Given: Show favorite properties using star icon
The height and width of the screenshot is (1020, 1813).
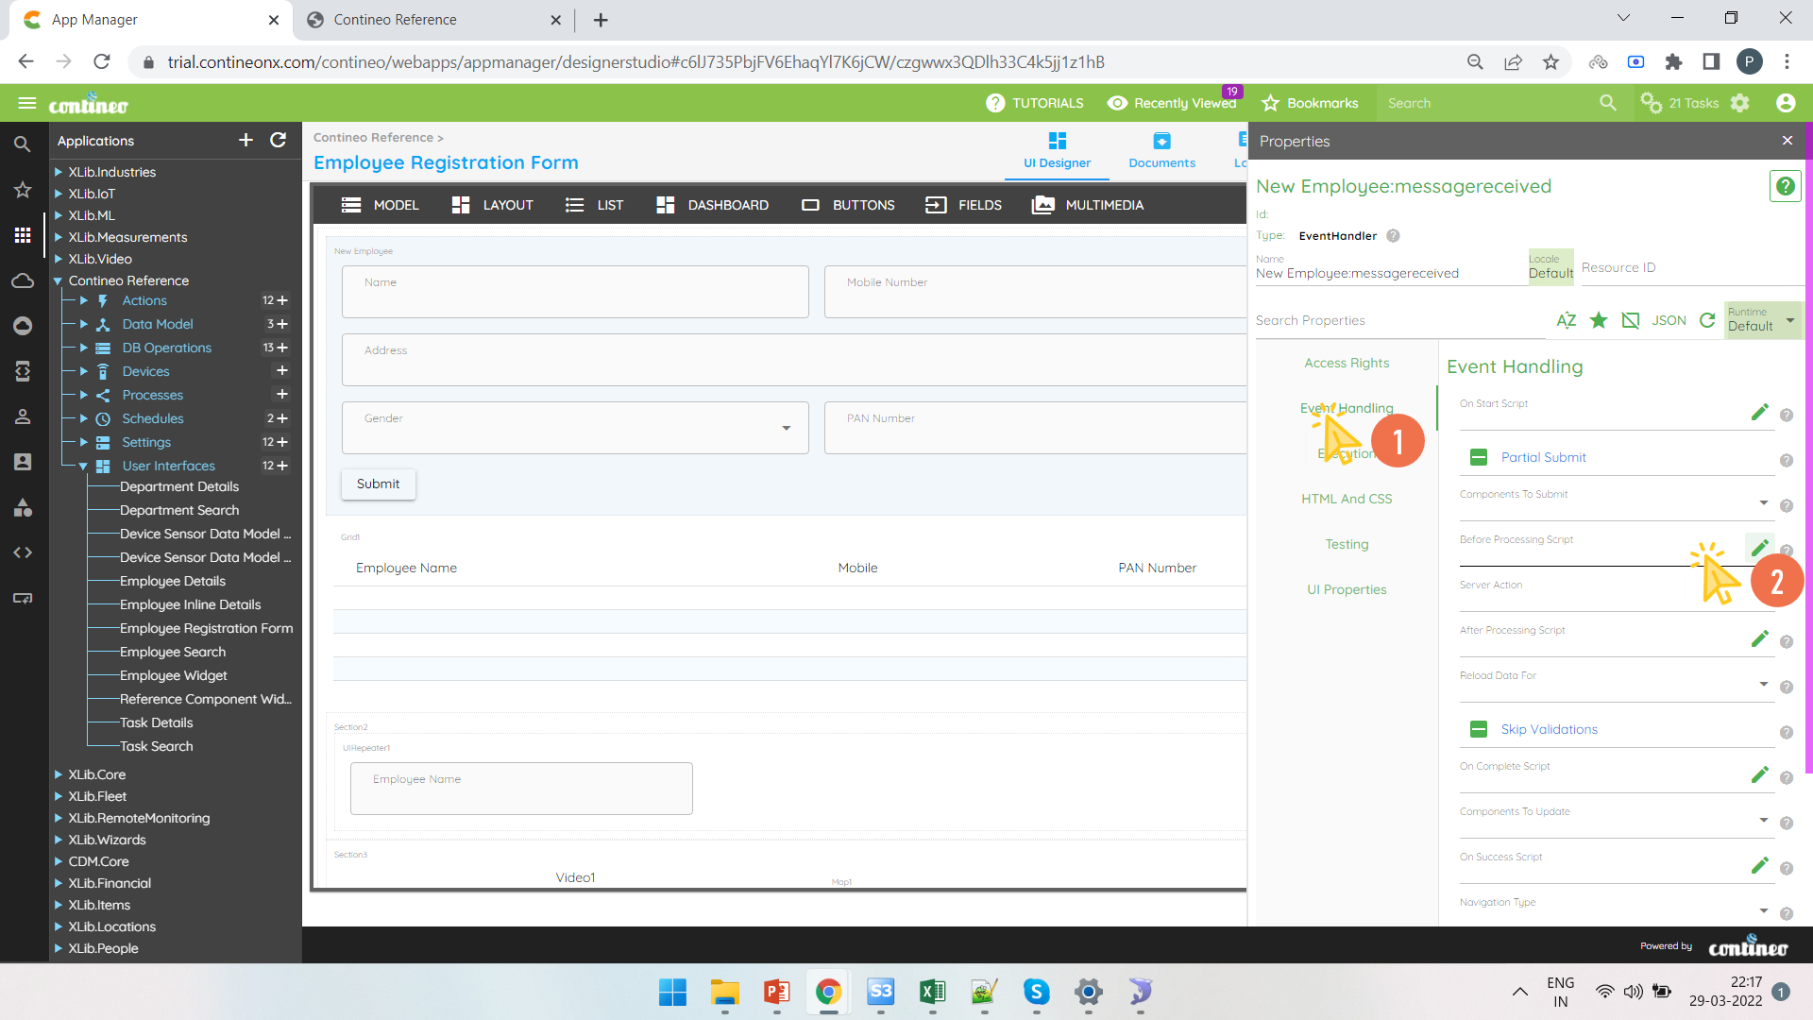Looking at the screenshot, I should coord(1599,320).
